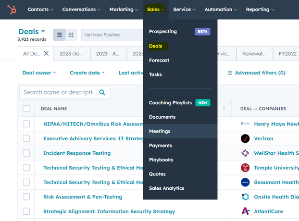This screenshot has height=221, width=299.
Task: Click the search magnifier icon
Action: (x=102, y=92)
